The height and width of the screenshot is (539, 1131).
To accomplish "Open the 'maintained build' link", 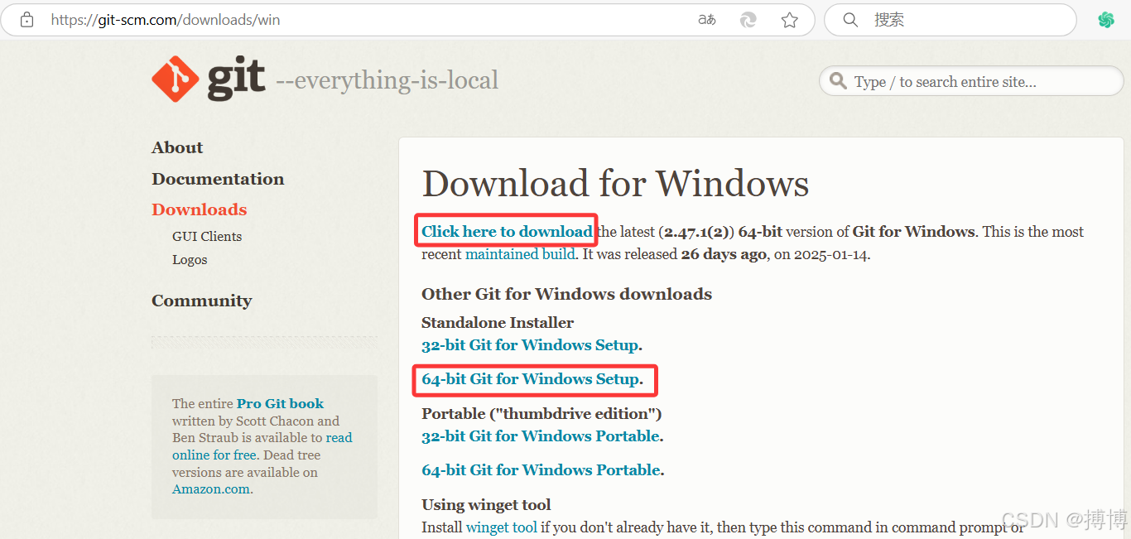I will 520,254.
